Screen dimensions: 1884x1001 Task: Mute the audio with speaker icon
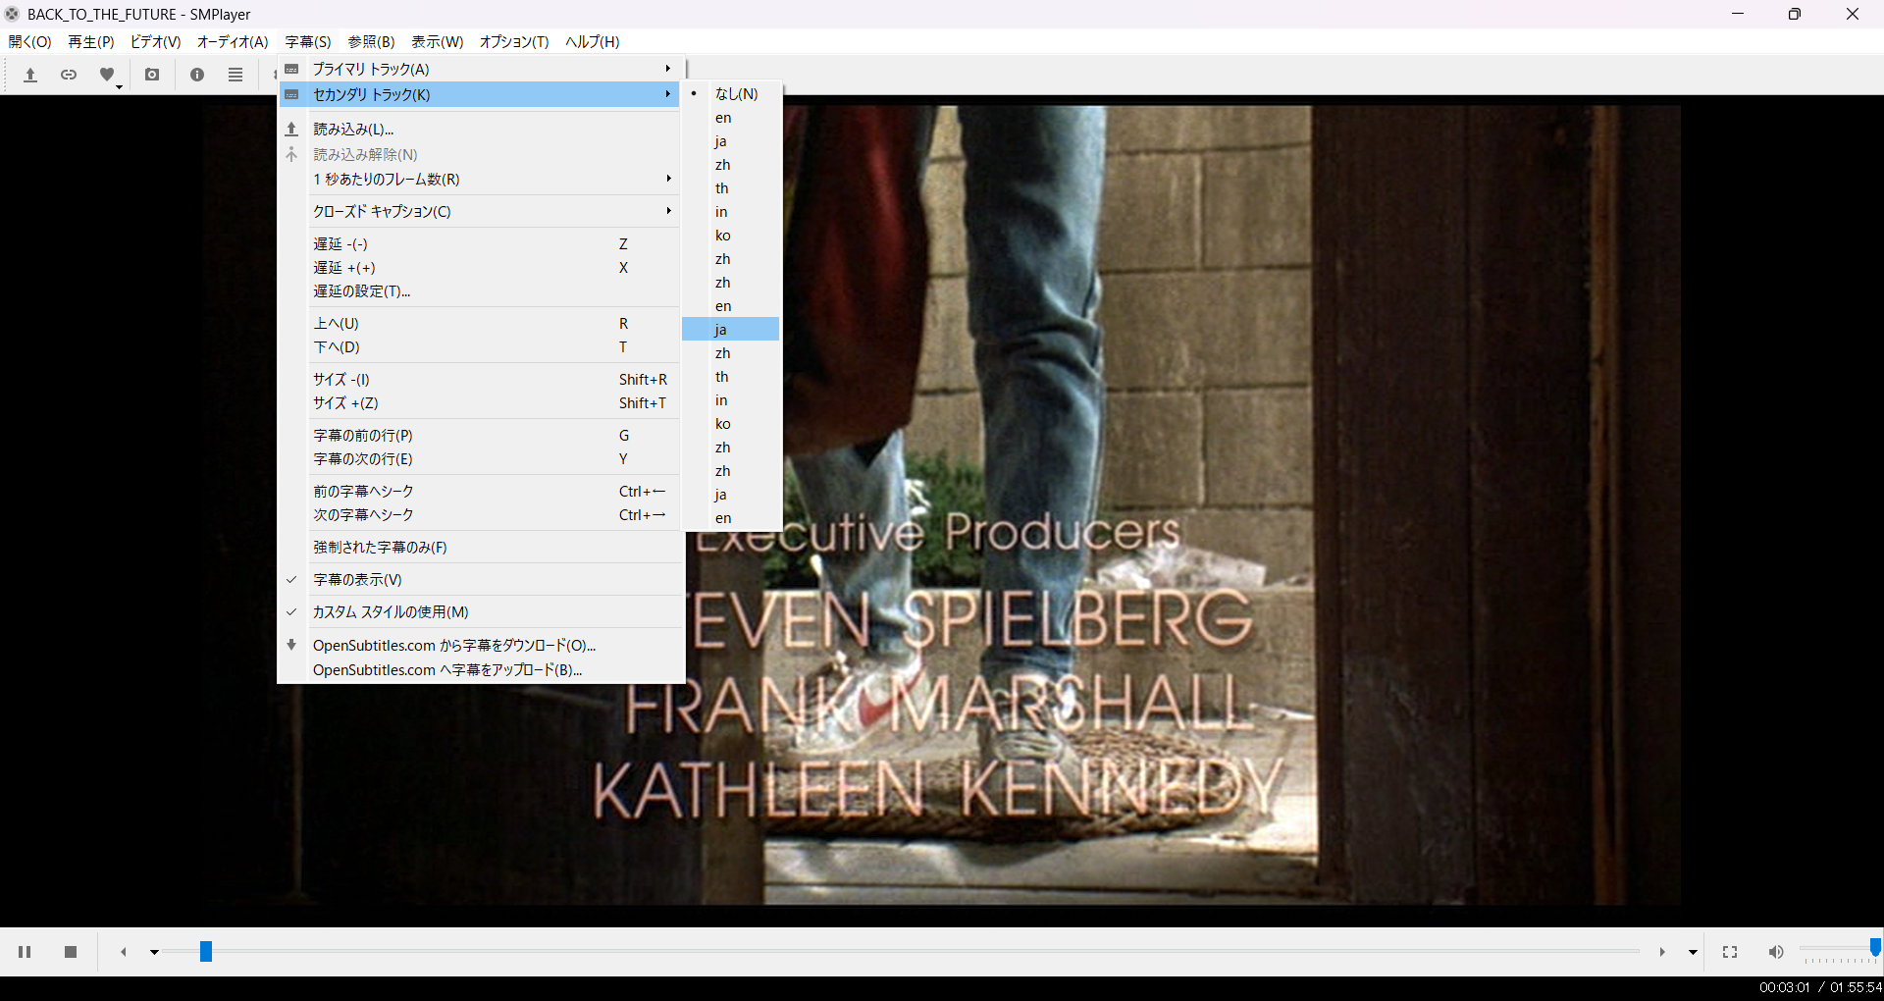[1776, 952]
